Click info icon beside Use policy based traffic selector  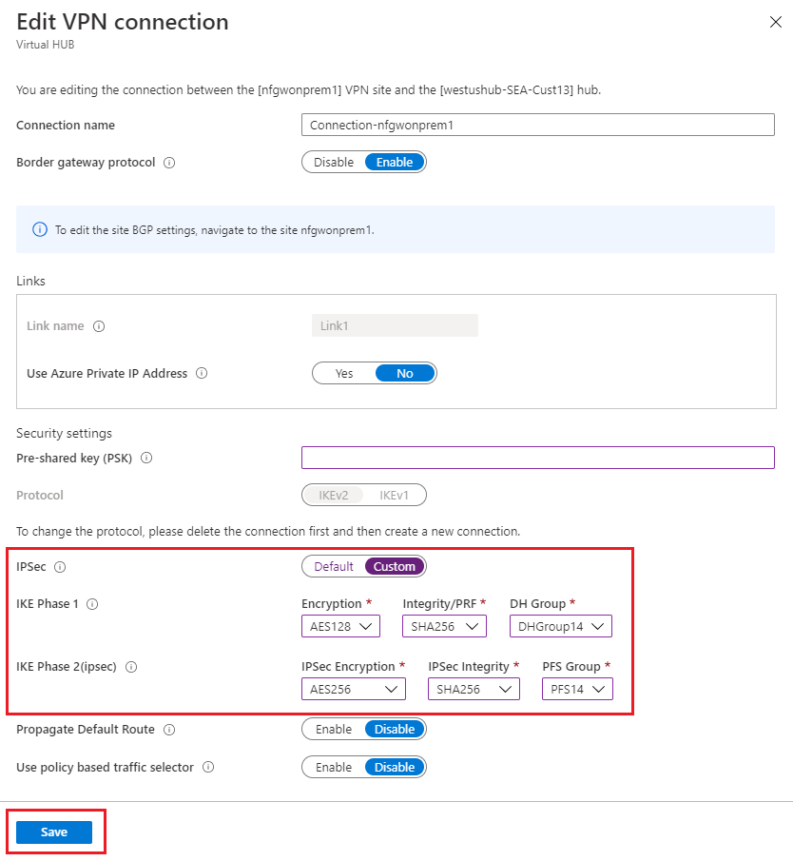[207, 767]
